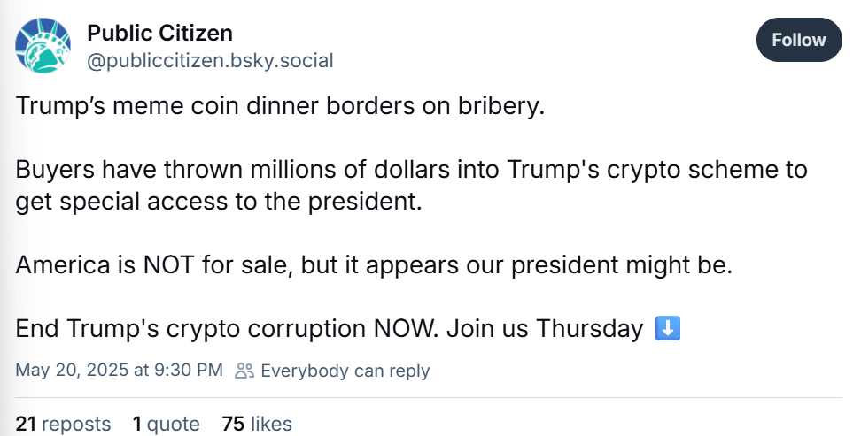Click the people icon beside reply settings
The height and width of the screenshot is (436, 861).
tap(244, 371)
